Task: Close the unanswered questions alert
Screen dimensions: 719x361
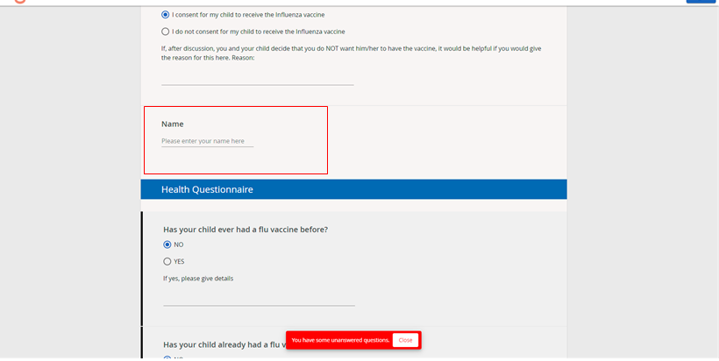Action: pyautogui.click(x=405, y=340)
